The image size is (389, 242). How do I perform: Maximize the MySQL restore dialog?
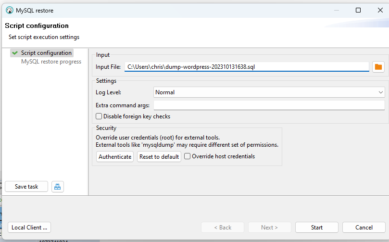click(358, 10)
